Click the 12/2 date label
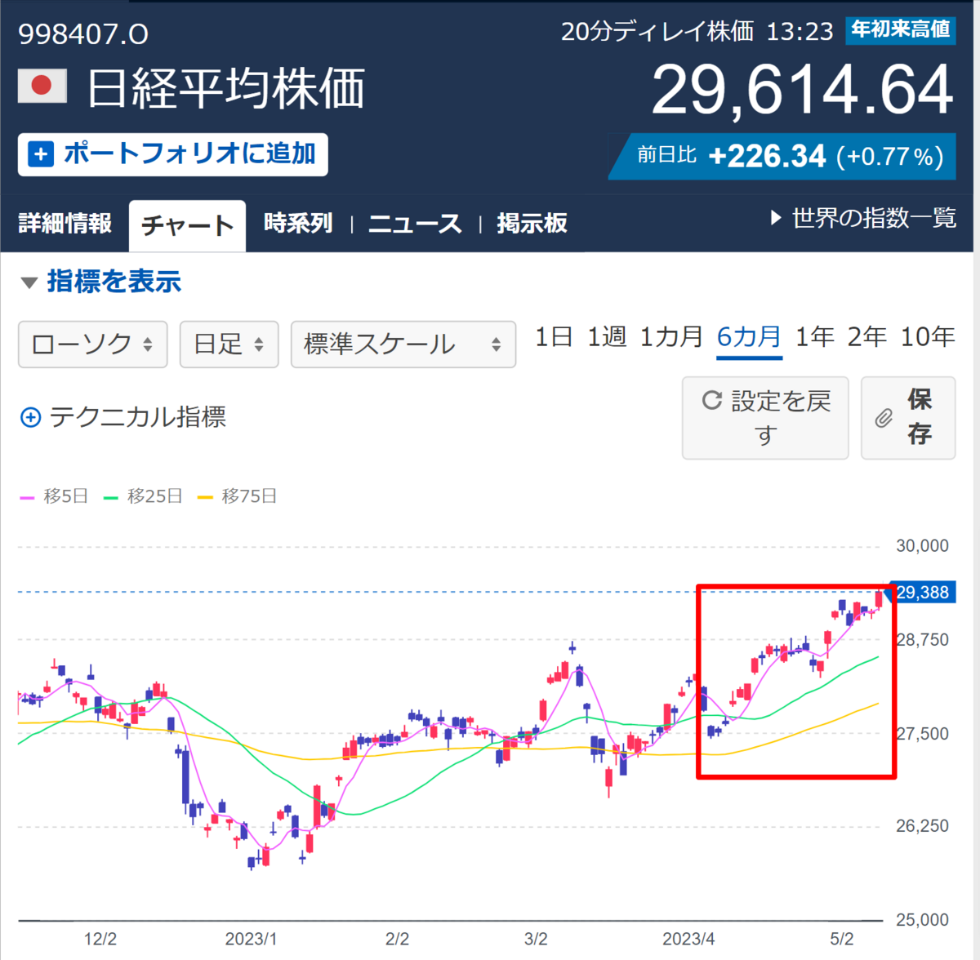This screenshot has width=980, height=960. pyautogui.click(x=100, y=940)
